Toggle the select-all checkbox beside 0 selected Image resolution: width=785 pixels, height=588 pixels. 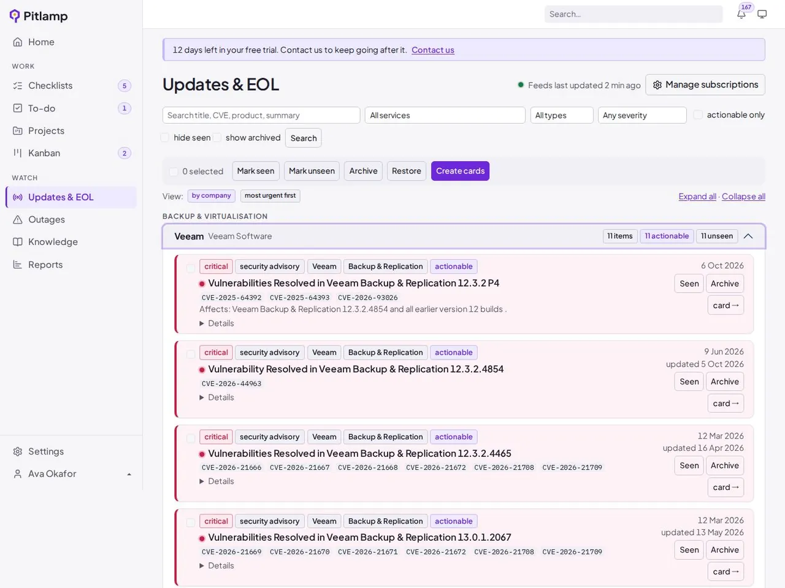coord(174,171)
